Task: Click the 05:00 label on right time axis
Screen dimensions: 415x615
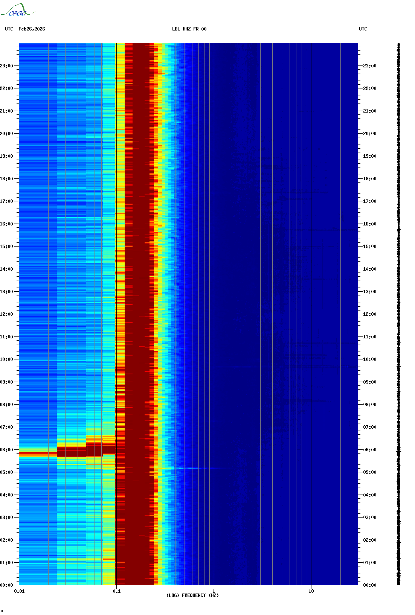Action: [x=369, y=472]
